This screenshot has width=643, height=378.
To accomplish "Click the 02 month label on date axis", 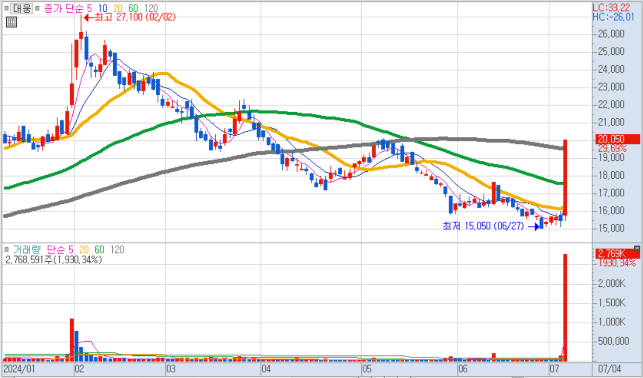I will [79, 369].
